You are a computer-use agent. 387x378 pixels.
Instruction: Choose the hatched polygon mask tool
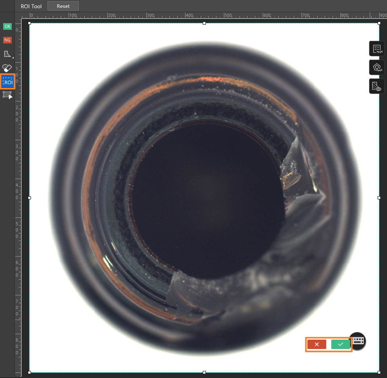pyautogui.click(x=7, y=54)
